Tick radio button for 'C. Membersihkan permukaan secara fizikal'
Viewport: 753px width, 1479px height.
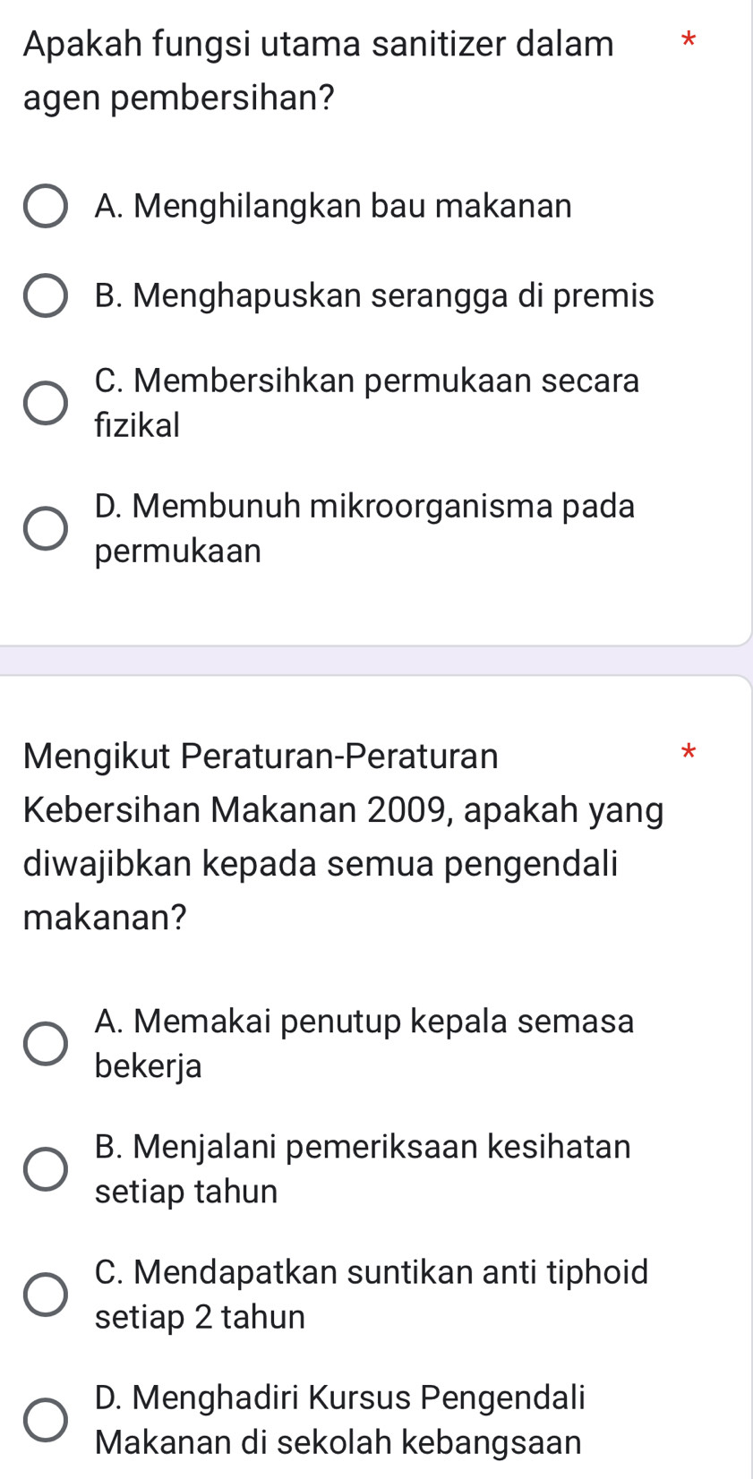tap(45, 403)
